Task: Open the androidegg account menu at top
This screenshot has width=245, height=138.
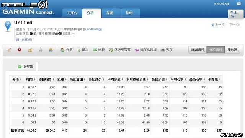Action: [x=221, y=3]
